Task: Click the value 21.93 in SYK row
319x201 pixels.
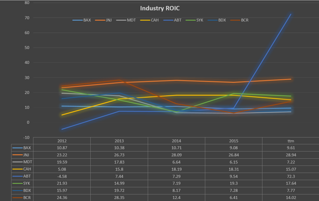Action: pyautogui.click(x=62, y=183)
